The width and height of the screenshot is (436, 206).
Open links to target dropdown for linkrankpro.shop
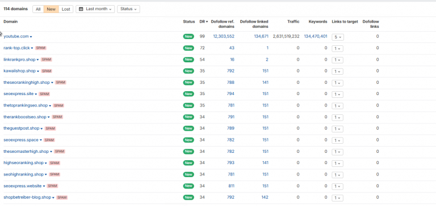coord(338,60)
